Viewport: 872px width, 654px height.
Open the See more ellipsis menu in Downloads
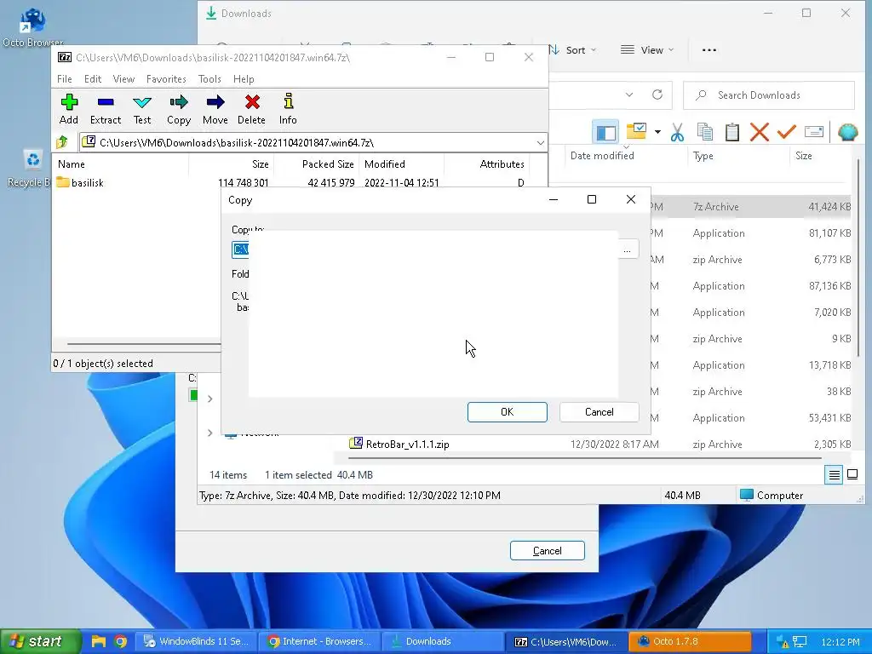709,50
